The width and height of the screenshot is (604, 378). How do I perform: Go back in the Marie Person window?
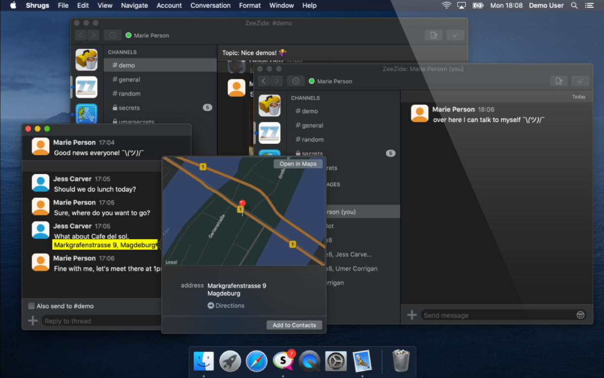click(264, 81)
